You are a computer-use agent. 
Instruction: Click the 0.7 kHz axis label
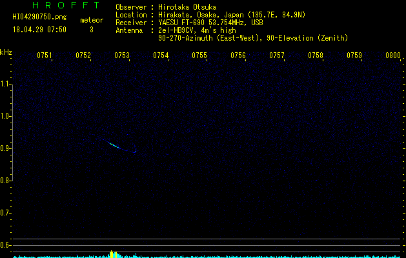(x=5, y=213)
